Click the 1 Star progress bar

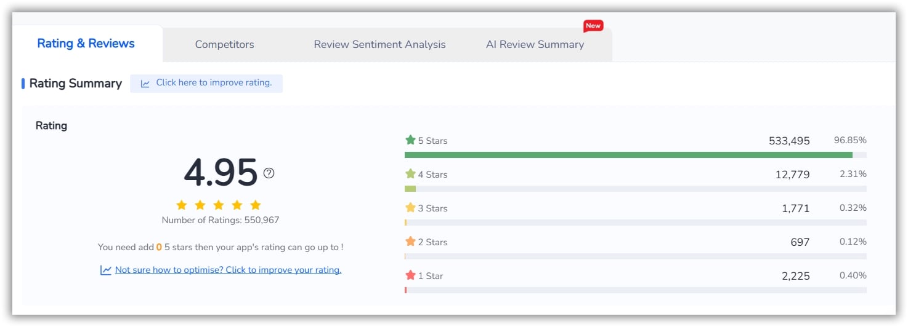(x=635, y=290)
